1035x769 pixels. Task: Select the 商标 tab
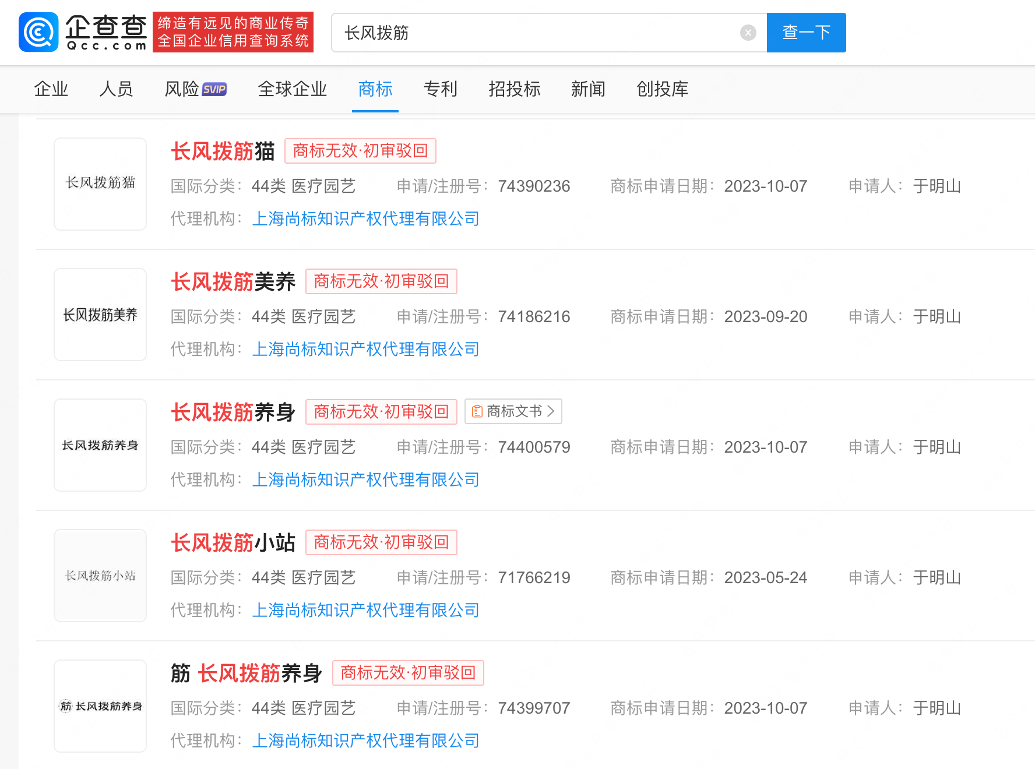(x=375, y=89)
